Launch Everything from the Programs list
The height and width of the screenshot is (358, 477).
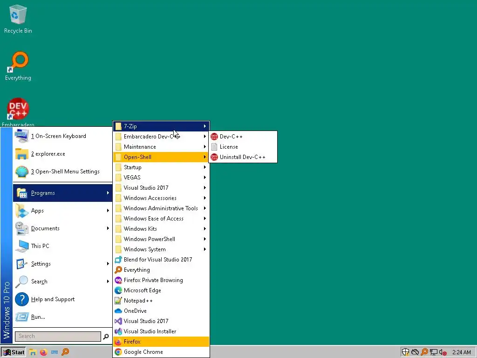[161, 270]
